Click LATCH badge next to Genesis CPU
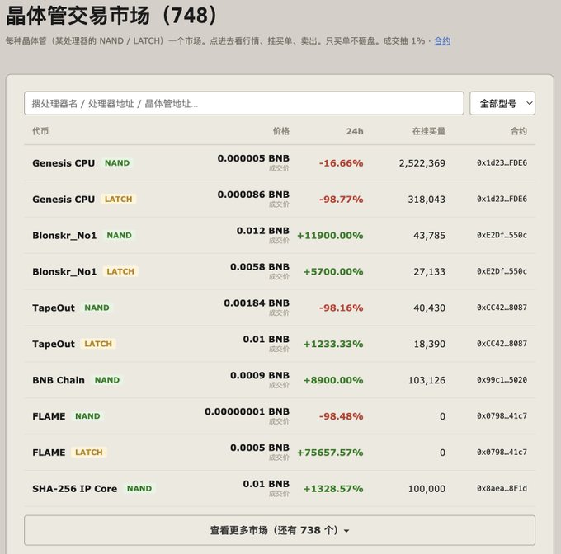Image resolution: width=561 pixels, height=554 pixels. click(x=119, y=199)
